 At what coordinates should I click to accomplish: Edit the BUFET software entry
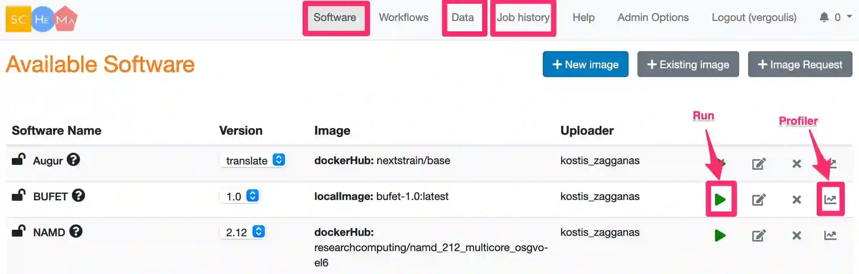pyautogui.click(x=759, y=200)
